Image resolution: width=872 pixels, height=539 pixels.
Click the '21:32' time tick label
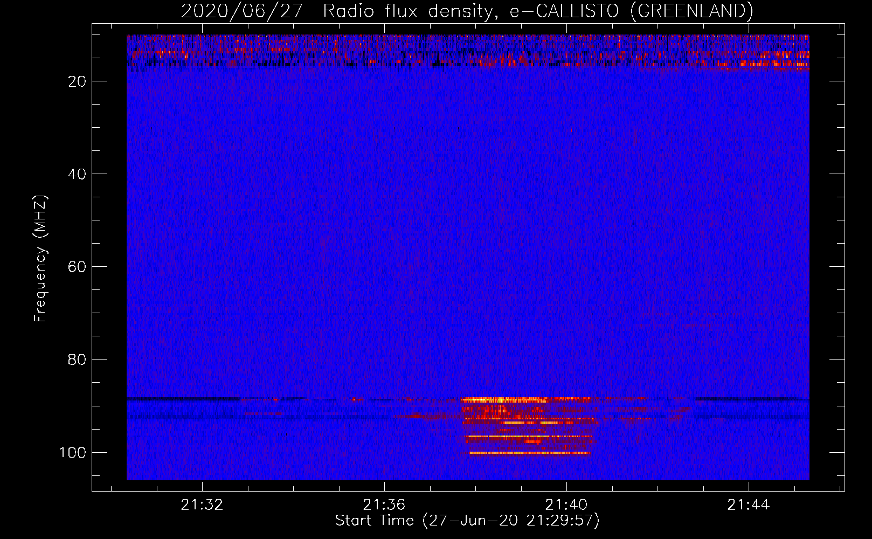pos(202,505)
